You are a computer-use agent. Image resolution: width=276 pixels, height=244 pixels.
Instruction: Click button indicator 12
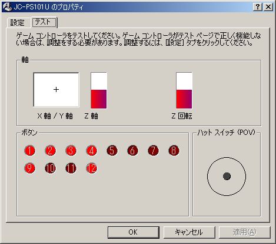coord(92,168)
